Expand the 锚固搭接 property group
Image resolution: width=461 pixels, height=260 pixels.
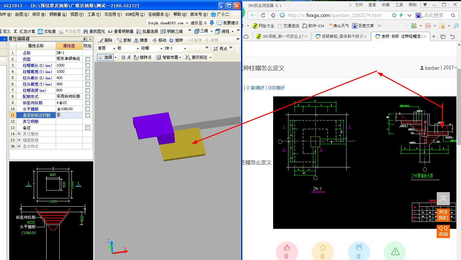coord(19,140)
